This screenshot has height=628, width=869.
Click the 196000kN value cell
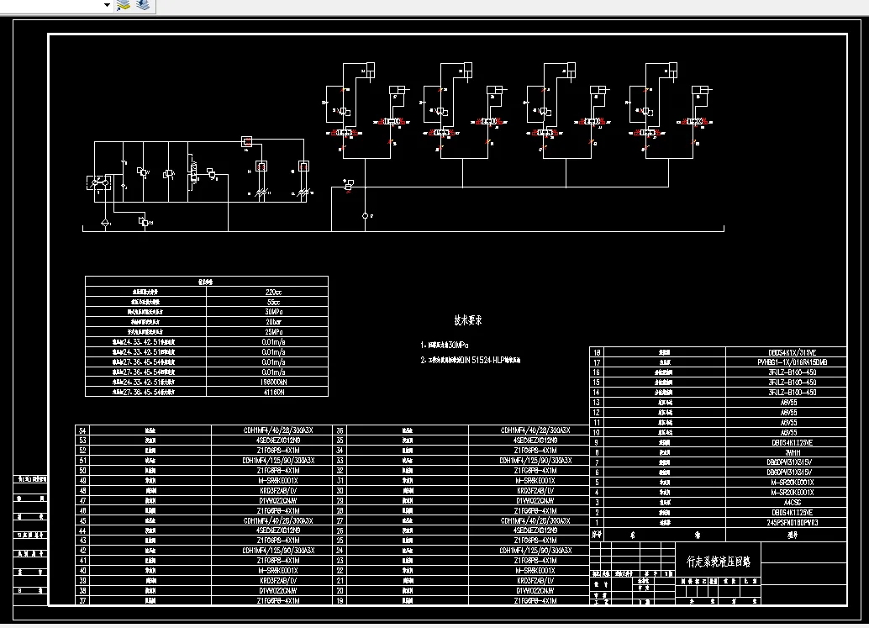(273, 382)
